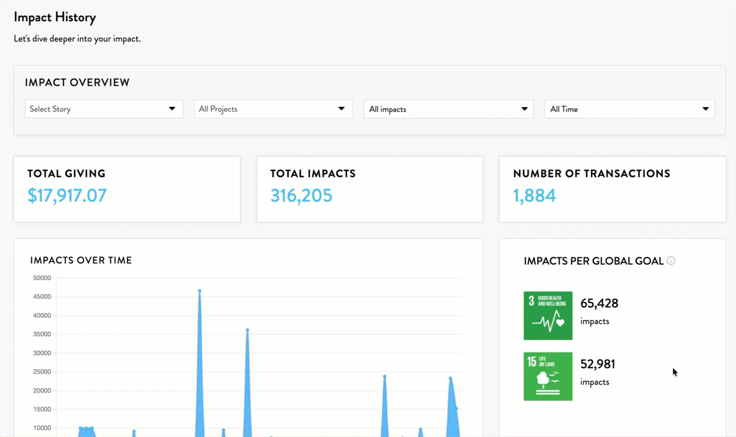This screenshot has height=437, width=736.
Task: Click the 65,428 impacts count
Action: coord(599,303)
